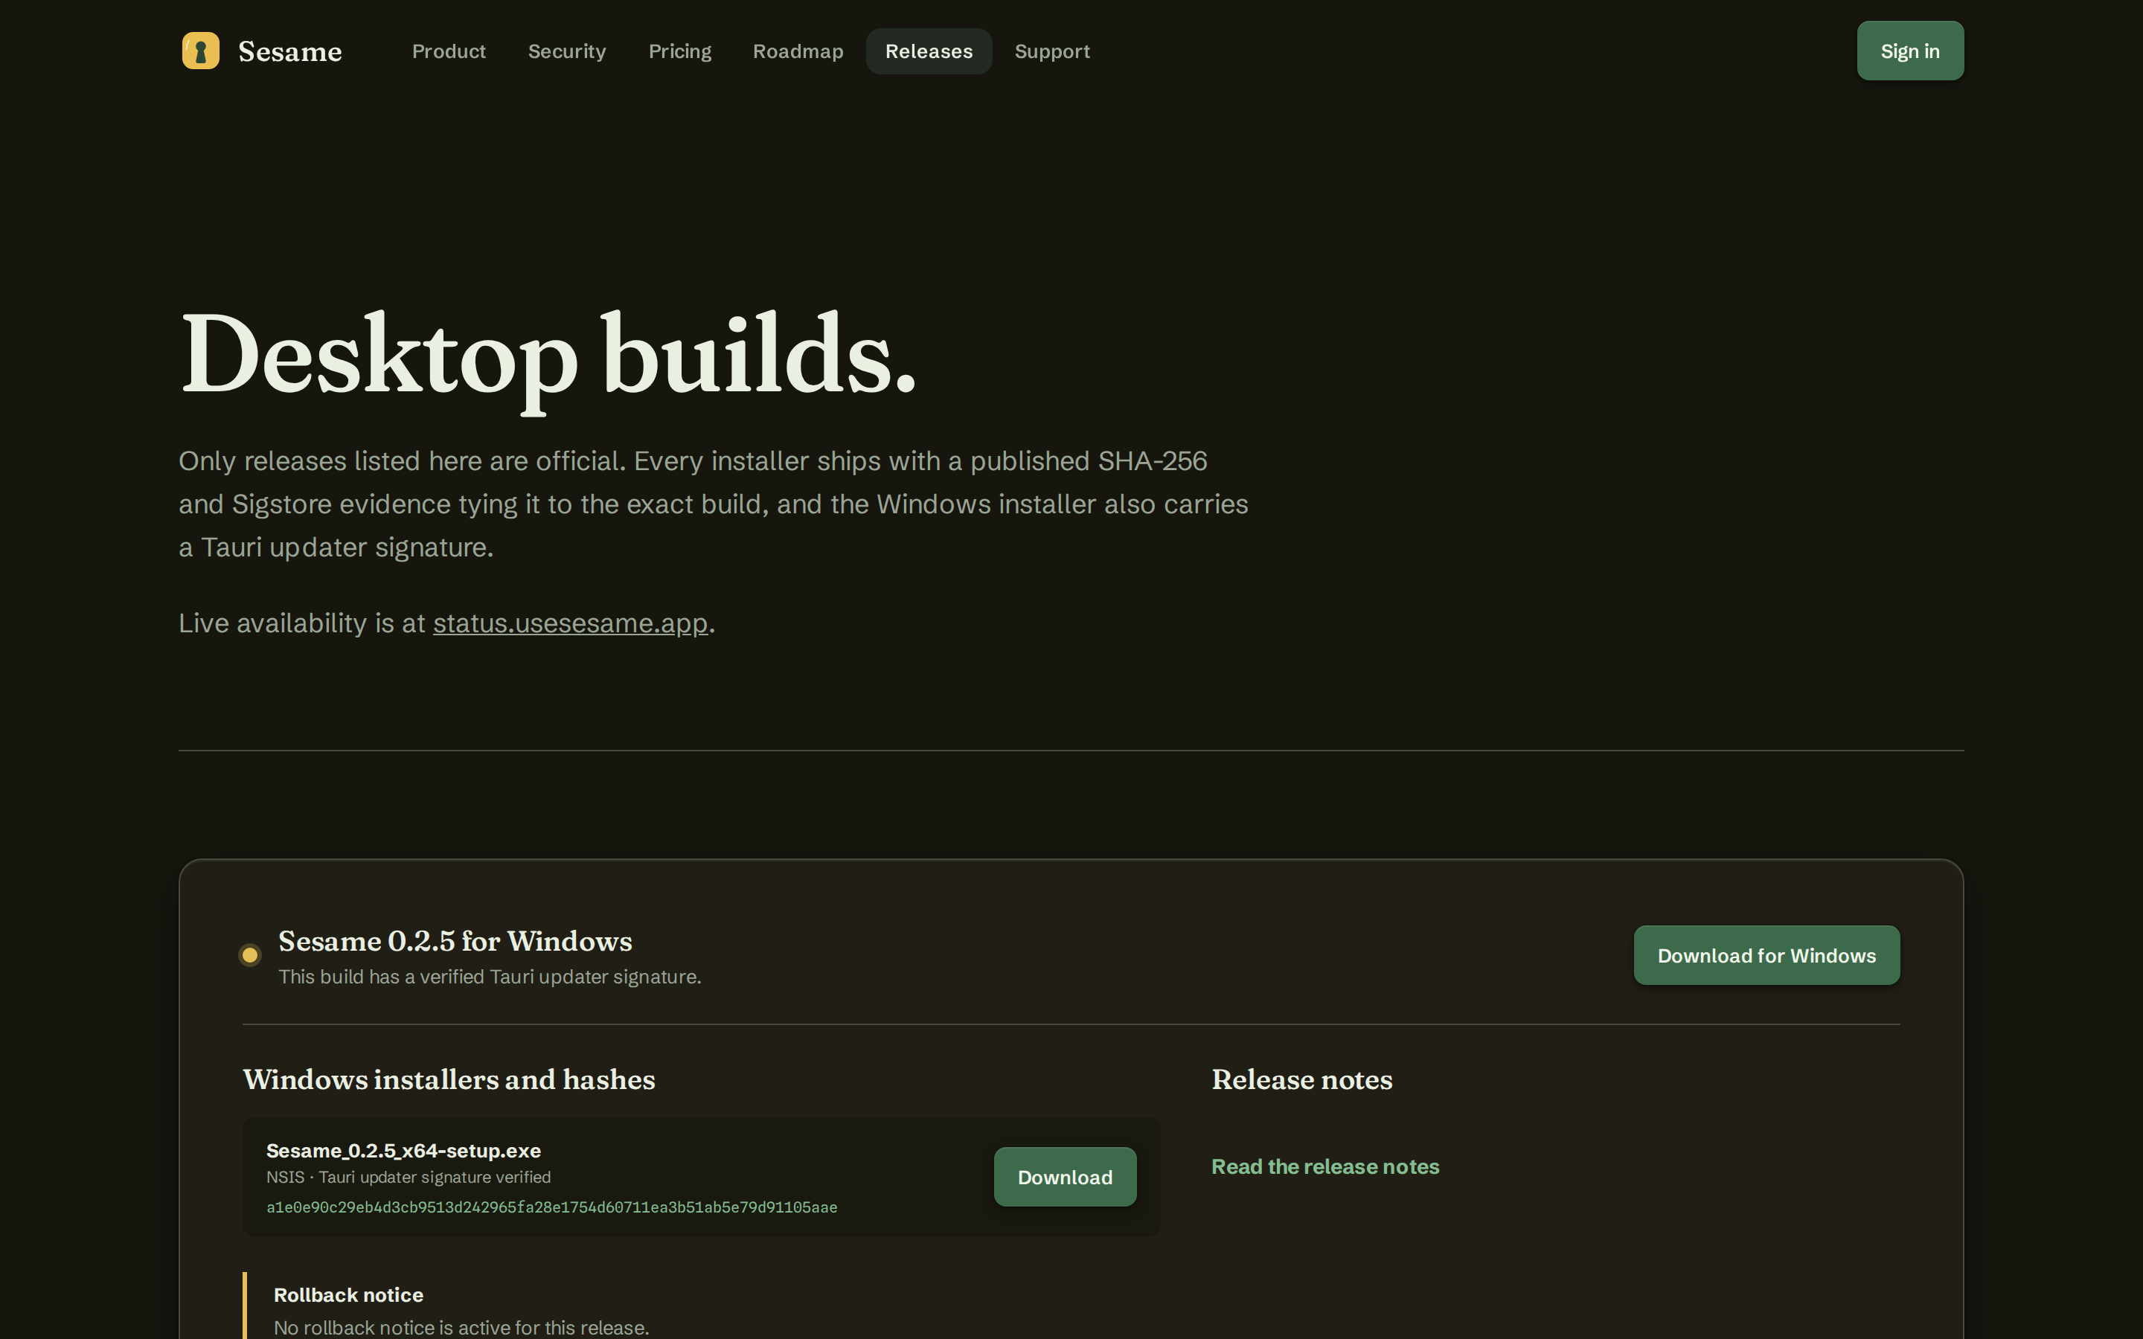This screenshot has width=2143, height=1339.
Task: Click the Rollback notice heading
Action: (x=348, y=1294)
